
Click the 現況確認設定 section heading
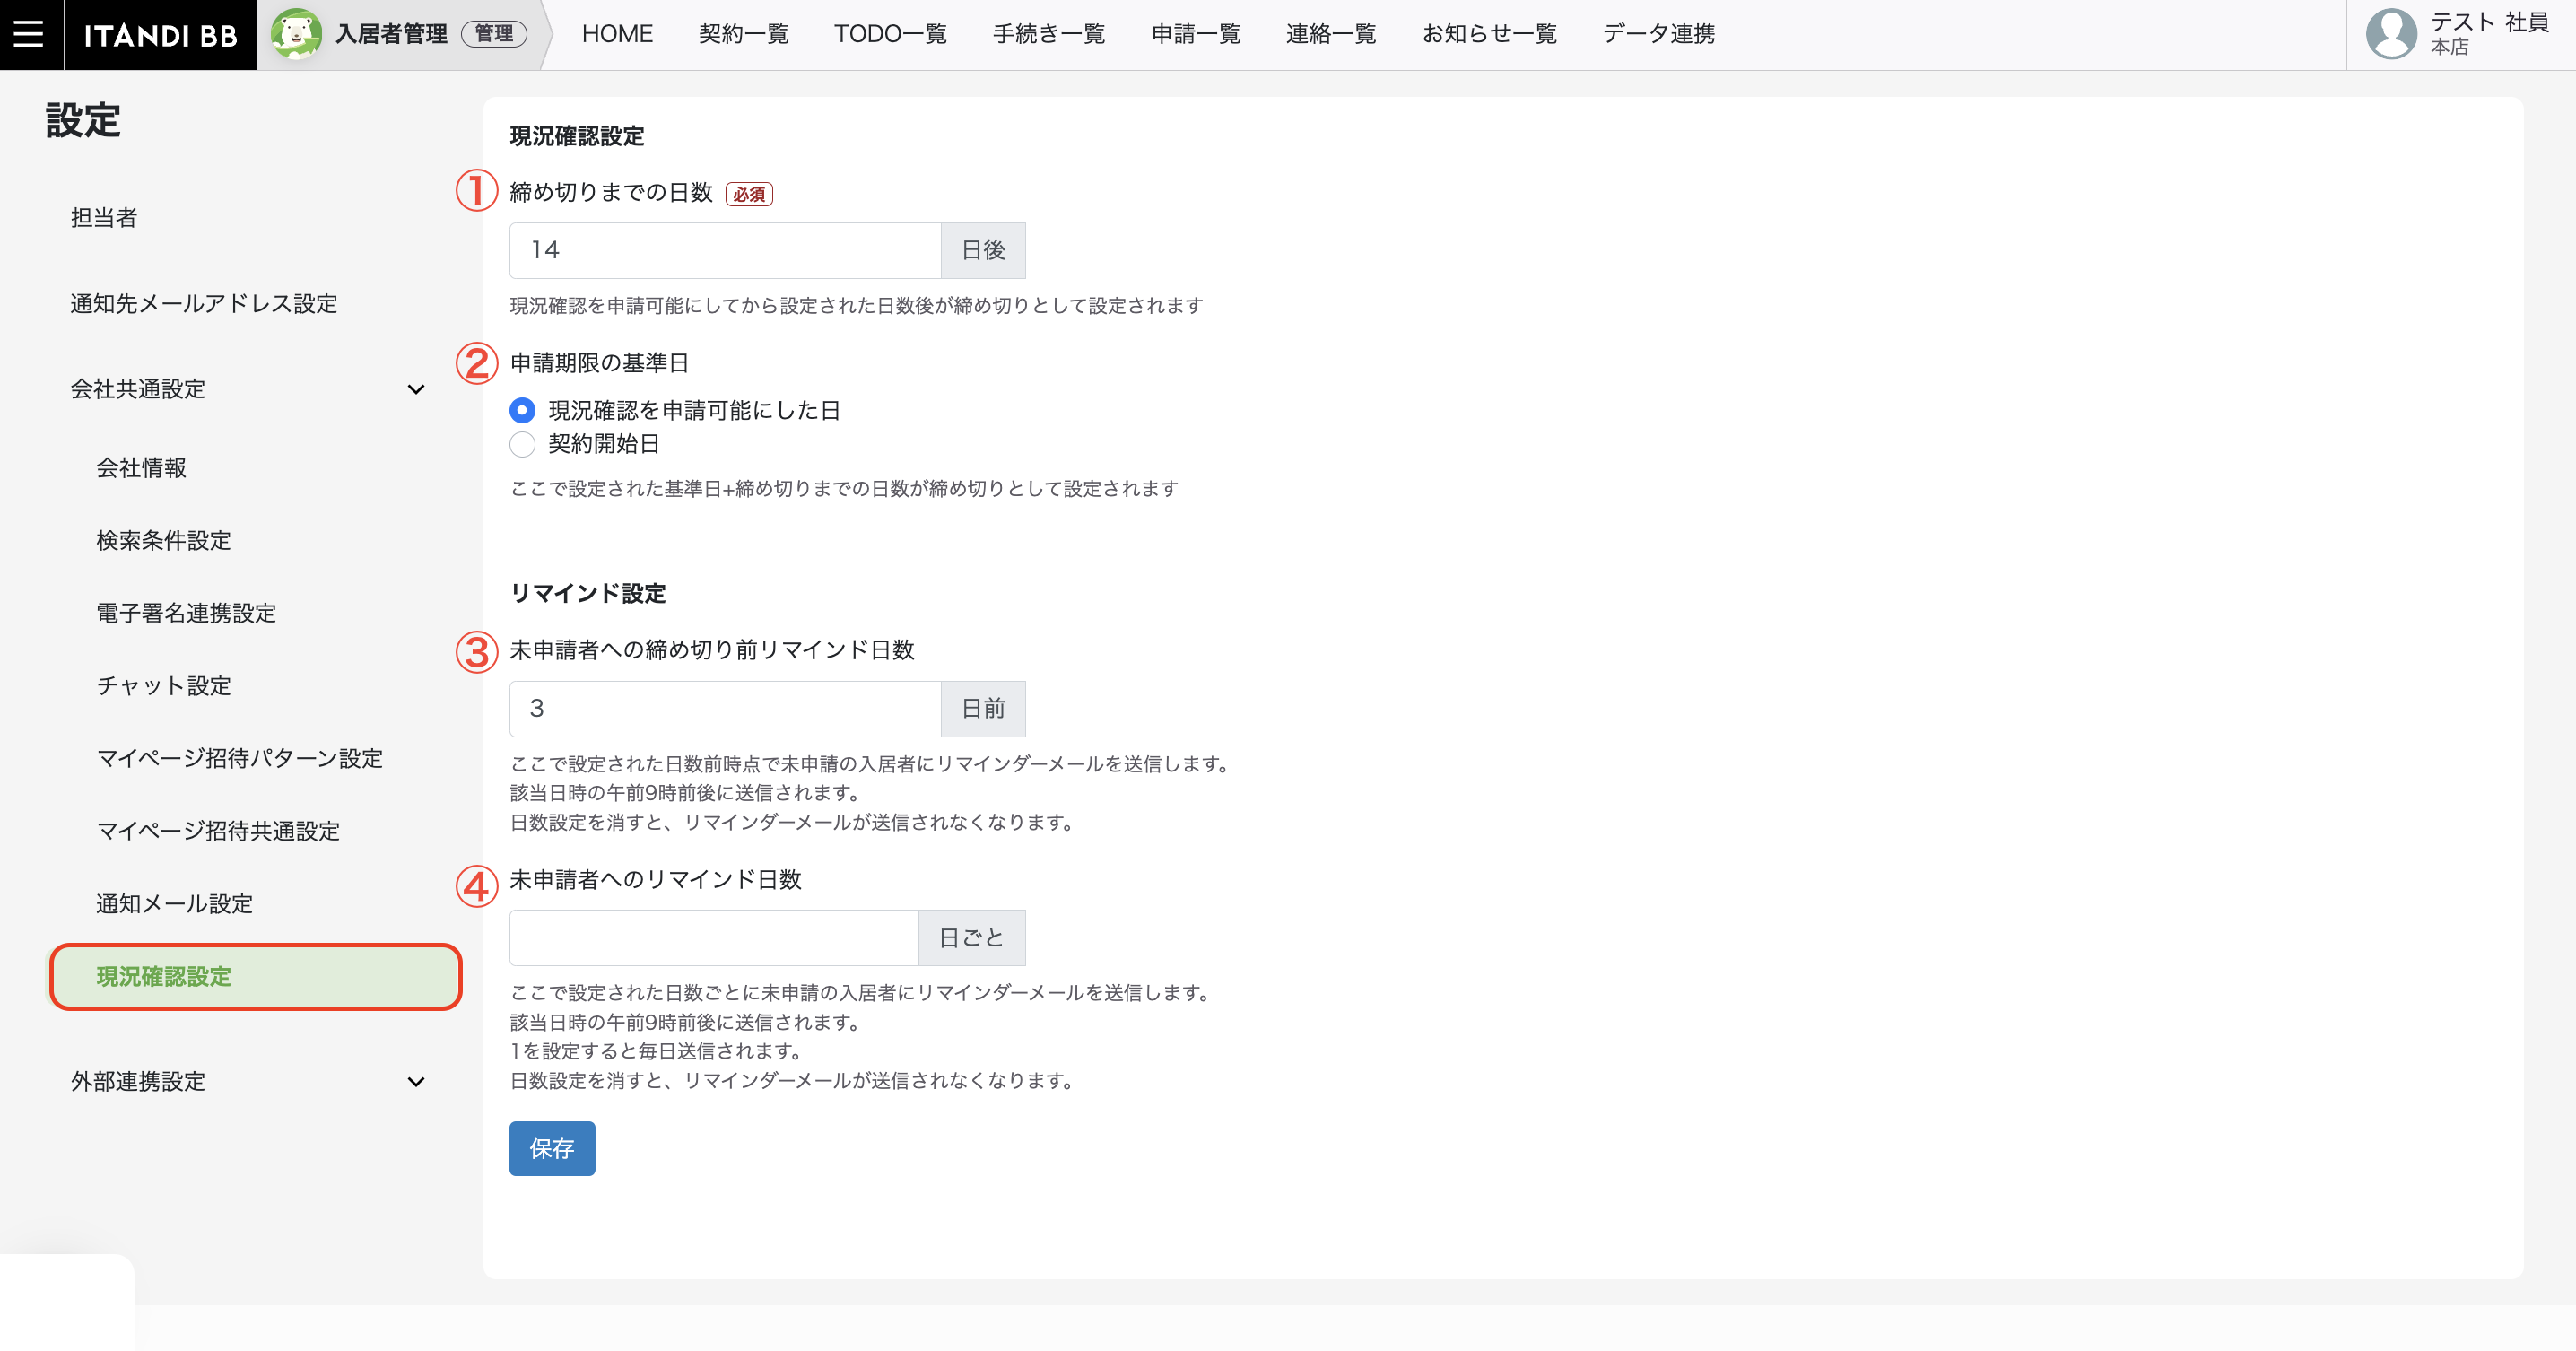(x=577, y=136)
